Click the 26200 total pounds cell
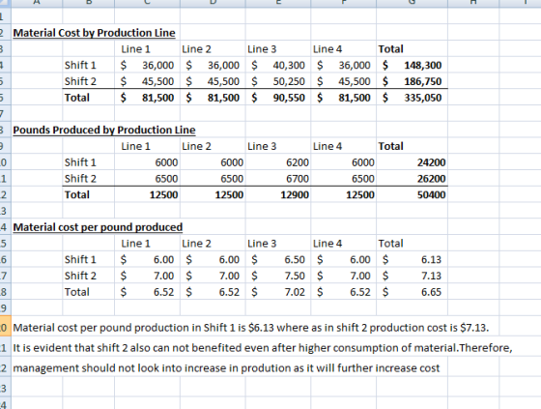 (x=412, y=179)
